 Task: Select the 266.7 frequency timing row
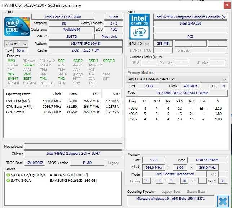(x=175, y=119)
